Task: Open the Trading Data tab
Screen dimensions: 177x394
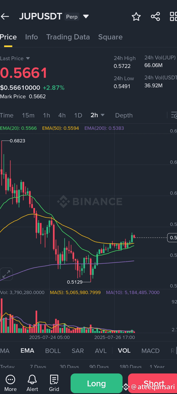Action: click(68, 37)
